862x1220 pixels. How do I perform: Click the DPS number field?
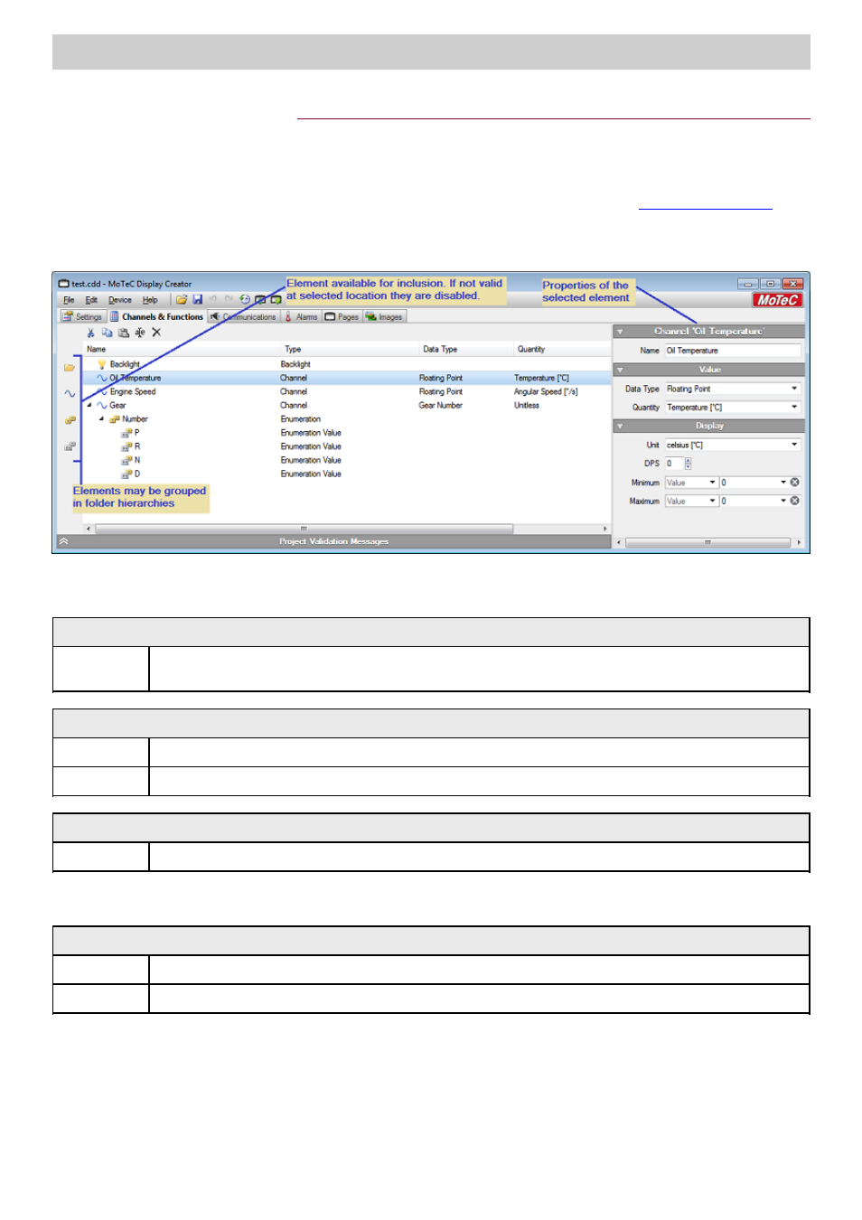[x=675, y=464]
